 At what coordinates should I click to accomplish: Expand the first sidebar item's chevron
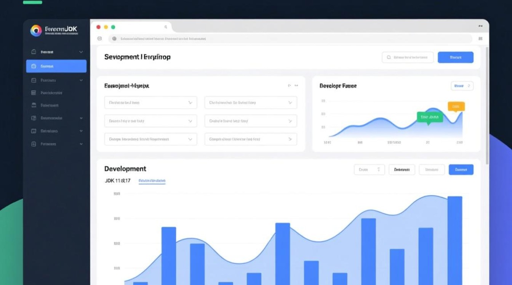click(81, 52)
